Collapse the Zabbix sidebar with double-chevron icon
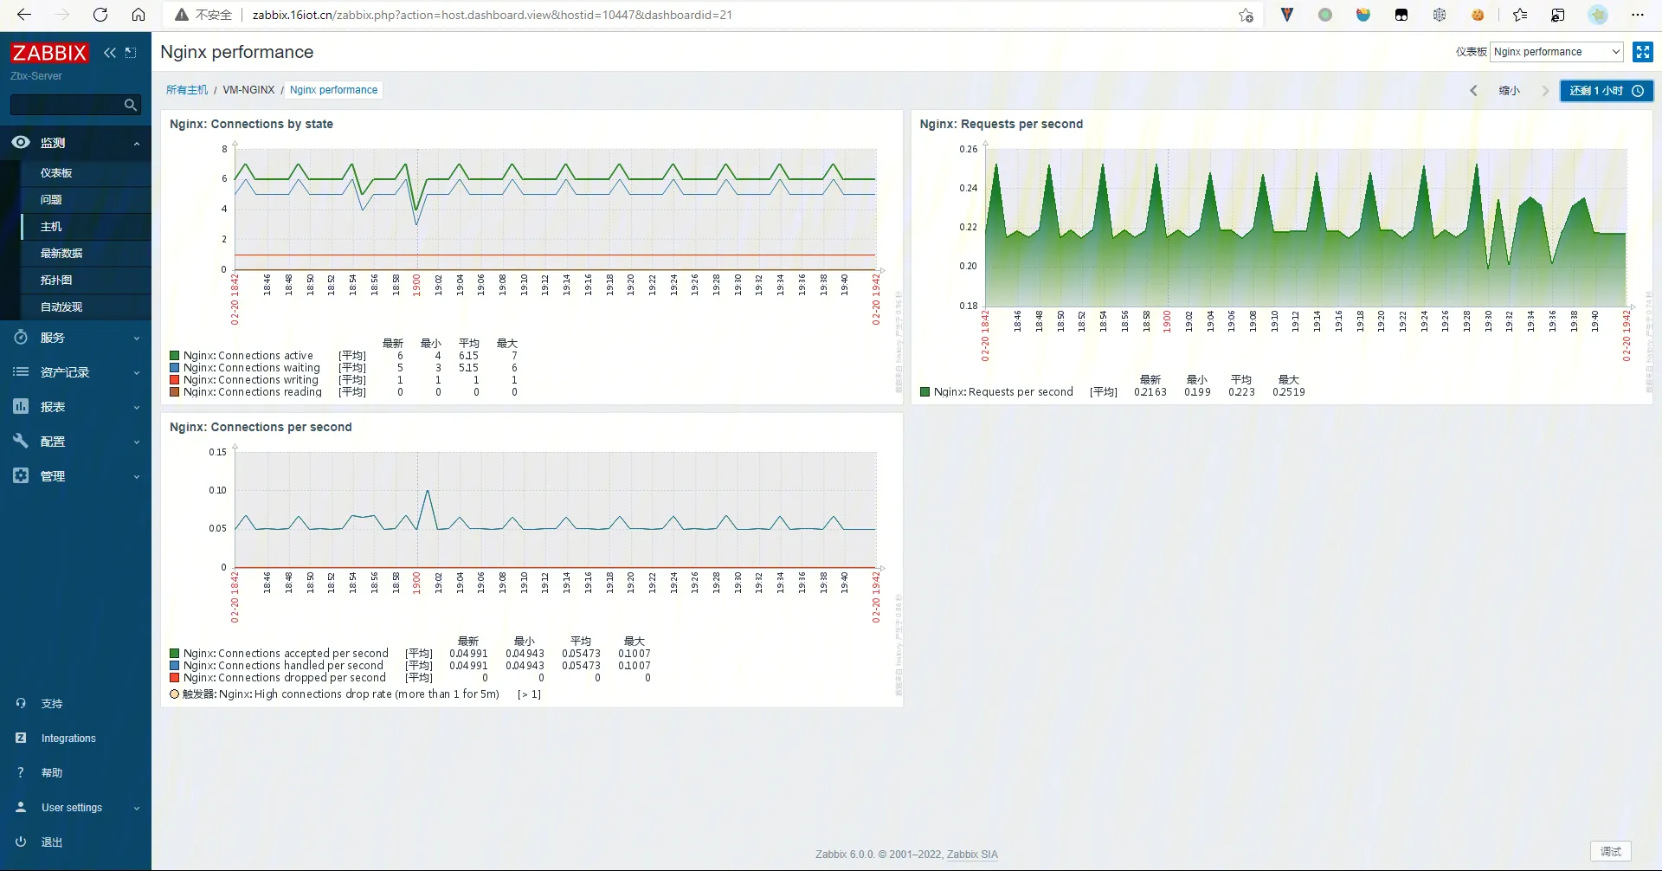1662x871 pixels. coord(110,53)
